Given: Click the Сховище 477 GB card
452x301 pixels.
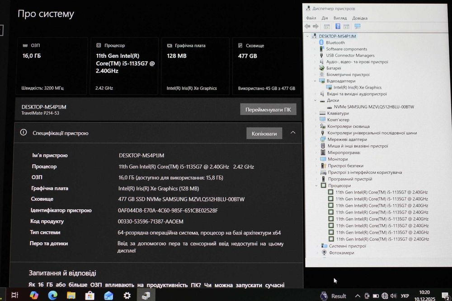Looking at the screenshot, I should click(x=266, y=66).
